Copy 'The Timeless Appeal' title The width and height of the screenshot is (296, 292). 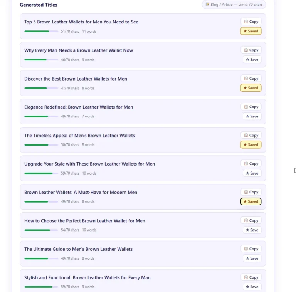pos(251,135)
